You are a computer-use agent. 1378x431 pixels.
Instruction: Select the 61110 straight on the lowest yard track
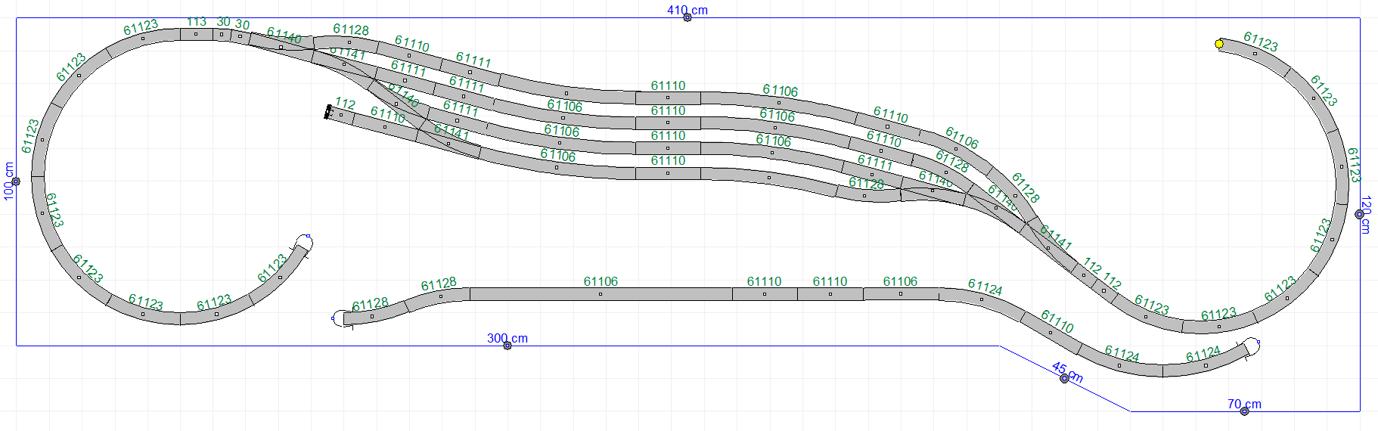click(668, 173)
